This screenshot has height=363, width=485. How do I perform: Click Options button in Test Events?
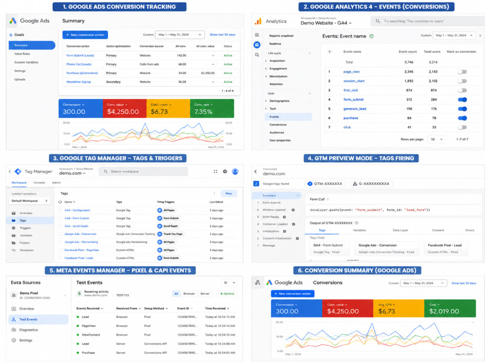pos(227,294)
